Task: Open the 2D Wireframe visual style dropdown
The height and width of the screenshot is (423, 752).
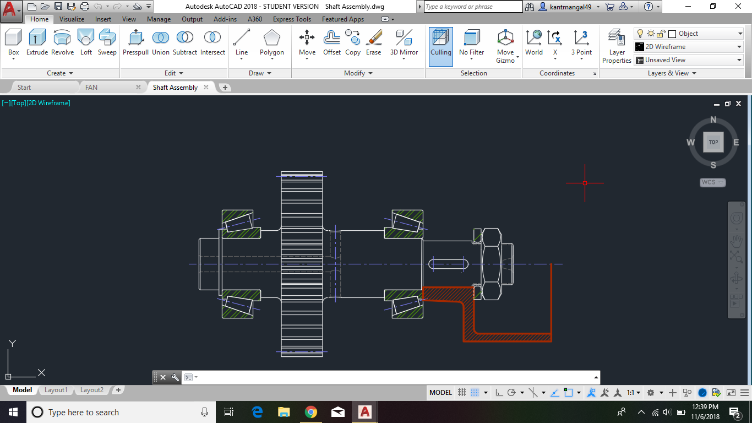Action: tap(688, 47)
